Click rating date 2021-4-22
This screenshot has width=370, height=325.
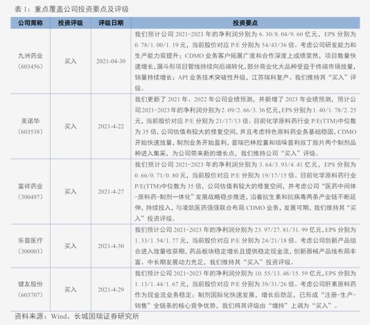[111, 126]
